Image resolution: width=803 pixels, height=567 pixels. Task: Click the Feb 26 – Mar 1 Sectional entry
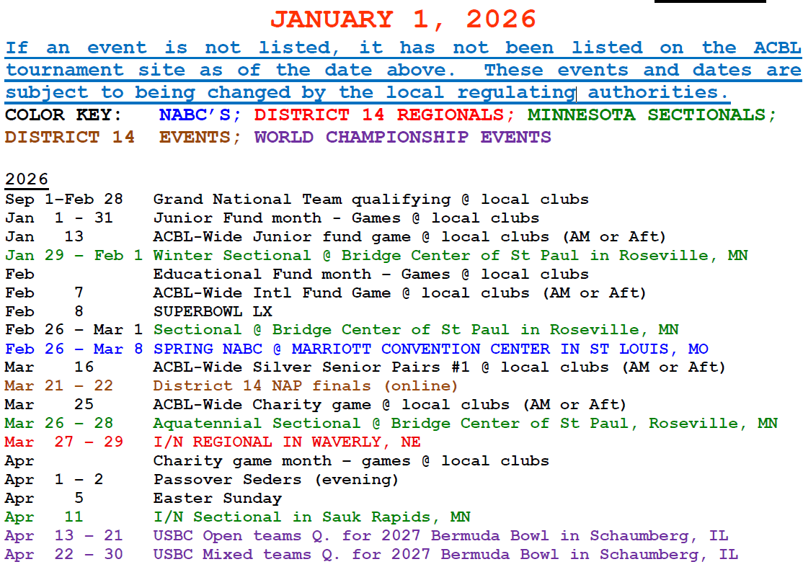pos(416,330)
